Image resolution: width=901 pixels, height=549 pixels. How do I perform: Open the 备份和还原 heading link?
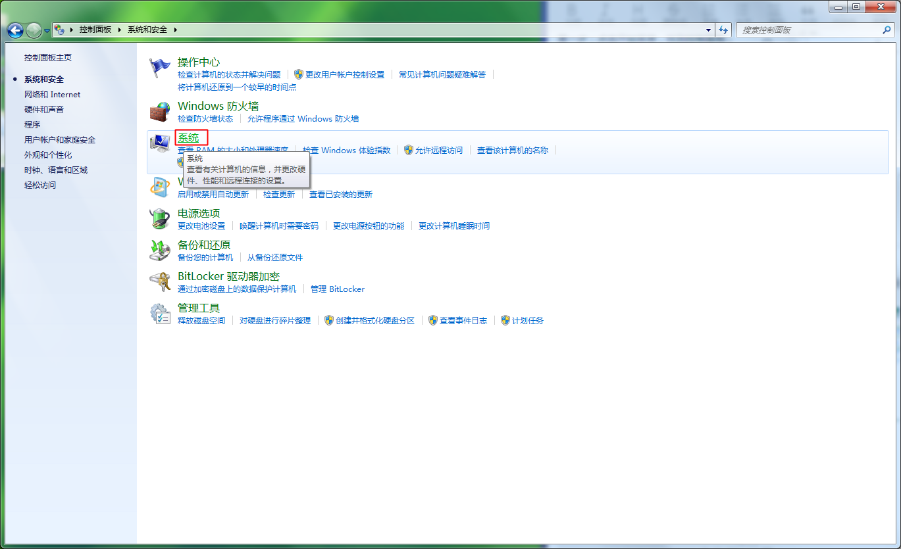click(x=204, y=245)
